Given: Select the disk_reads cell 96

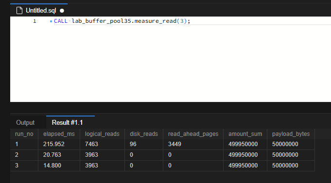Looking at the screenshot, I should coord(144,145).
